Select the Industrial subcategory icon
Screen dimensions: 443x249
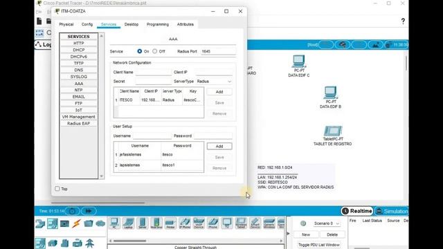(x=77, y=243)
